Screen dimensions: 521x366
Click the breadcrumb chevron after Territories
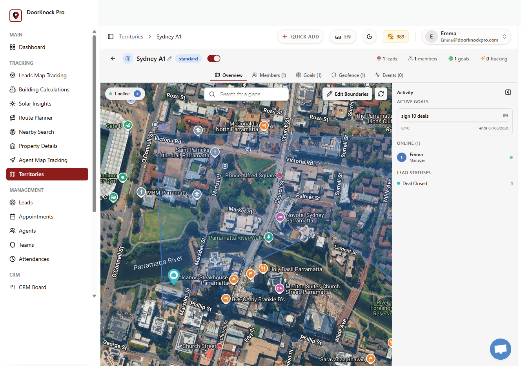point(150,36)
